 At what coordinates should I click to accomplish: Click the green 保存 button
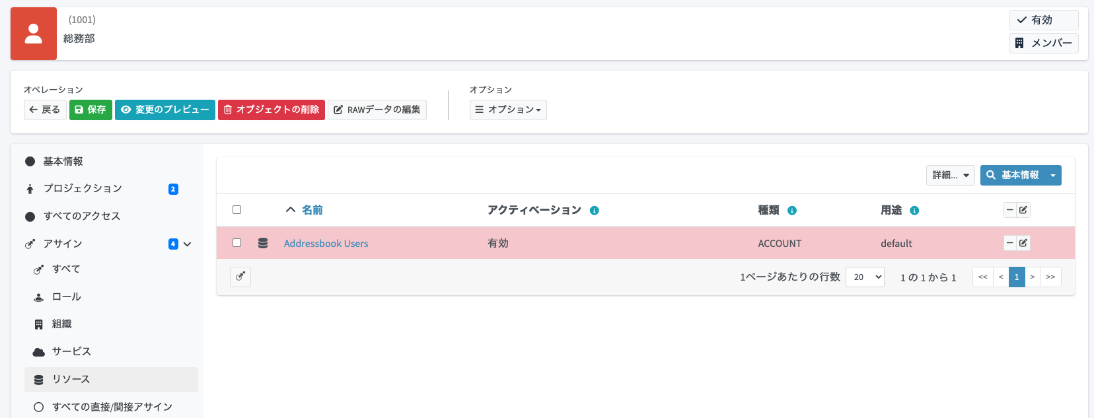tap(91, 110)
